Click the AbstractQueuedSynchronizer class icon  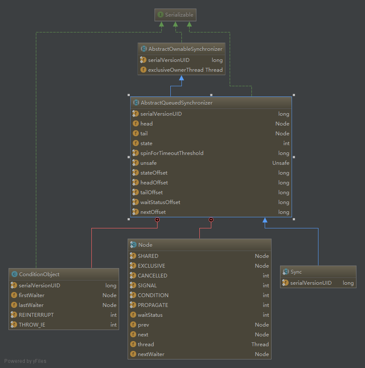[x=136, y=103]
